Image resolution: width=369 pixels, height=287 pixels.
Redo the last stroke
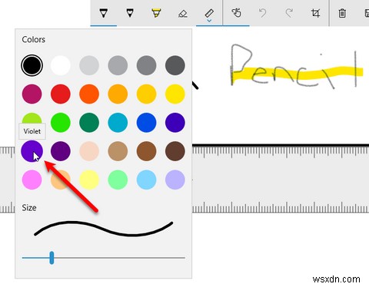click(289, 13)
